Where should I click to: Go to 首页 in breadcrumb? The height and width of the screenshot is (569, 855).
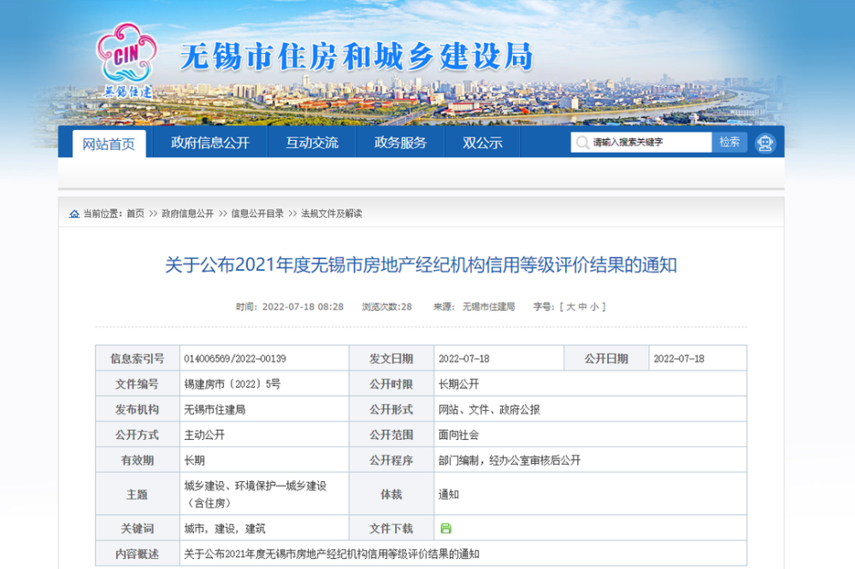click(x=135, y=214)
